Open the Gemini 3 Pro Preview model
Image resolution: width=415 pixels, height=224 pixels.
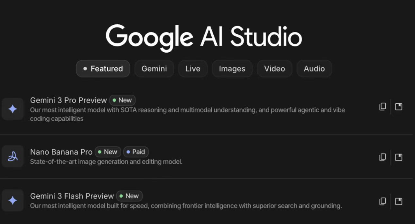coord(68,100)
